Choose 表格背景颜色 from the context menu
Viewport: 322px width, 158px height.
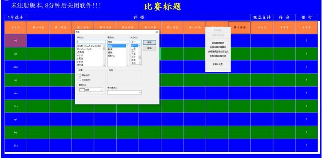[218, 43]
